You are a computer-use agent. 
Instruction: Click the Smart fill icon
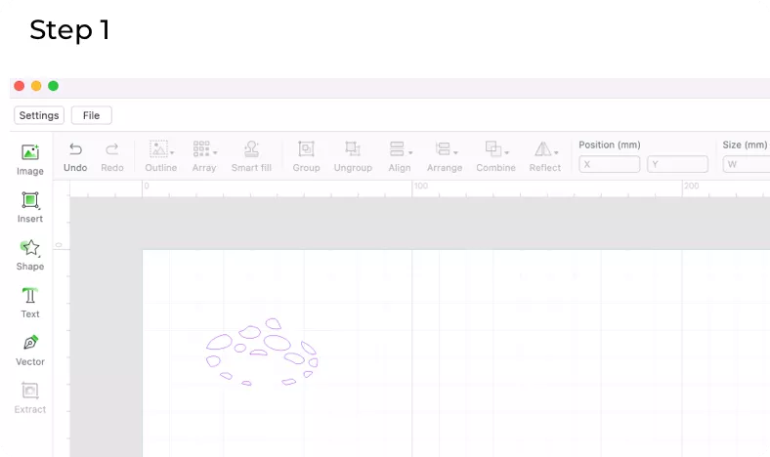pyautogui.click(x=251, y=149)
